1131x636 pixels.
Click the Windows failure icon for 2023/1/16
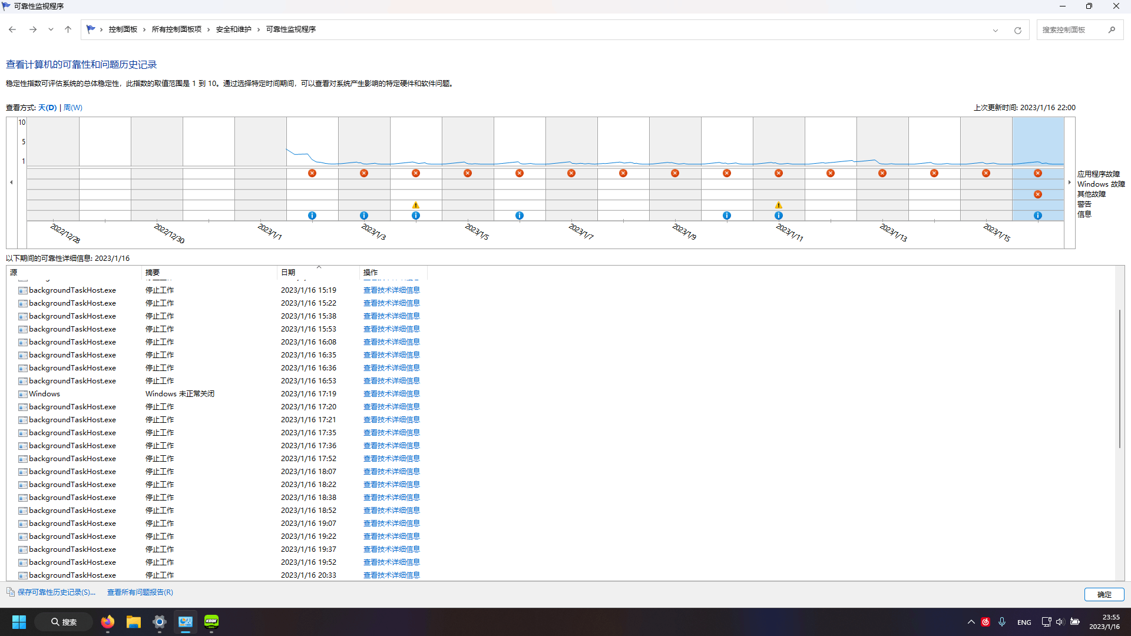click(x=1037, y=194)
